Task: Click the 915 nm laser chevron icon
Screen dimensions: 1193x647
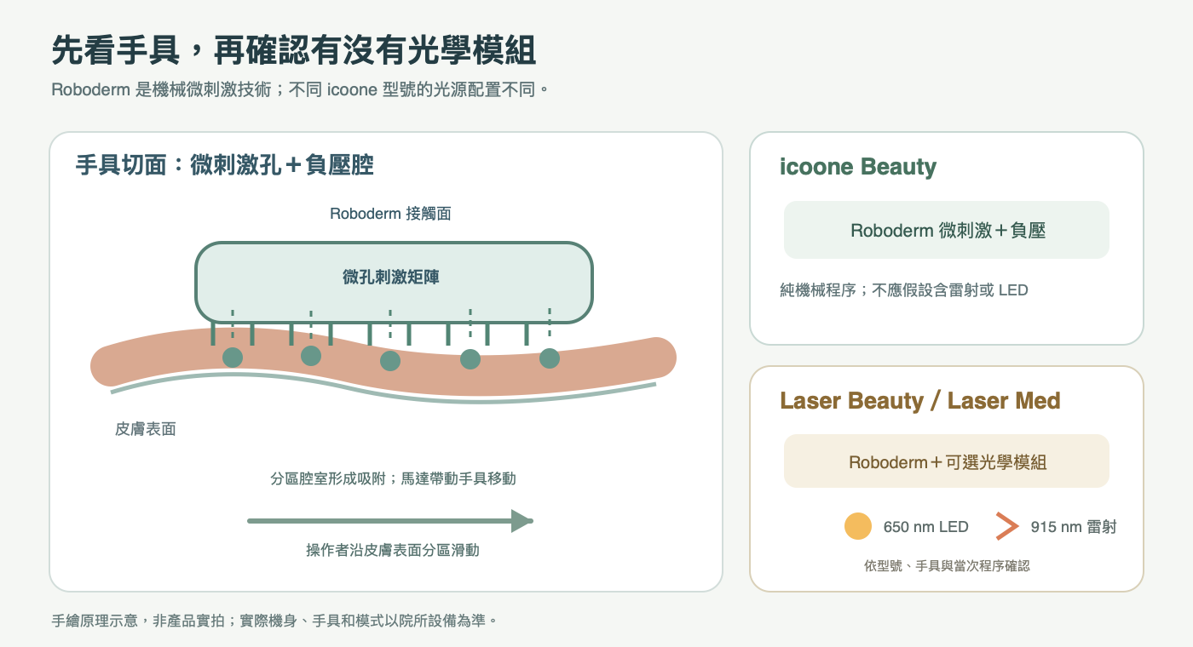Action: (x=1007, y=527)
